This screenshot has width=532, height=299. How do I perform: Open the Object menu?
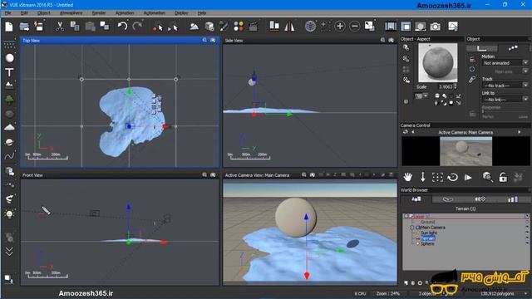click(44, 13)
